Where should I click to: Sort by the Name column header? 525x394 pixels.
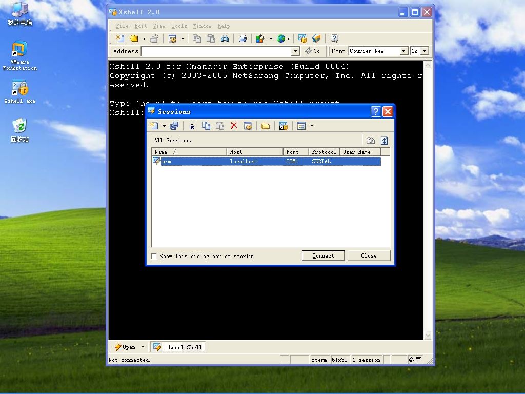coord(189,152)
